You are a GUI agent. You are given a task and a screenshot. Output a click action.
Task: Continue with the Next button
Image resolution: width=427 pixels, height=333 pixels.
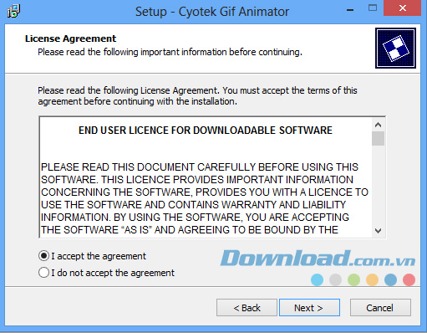[309, 308]
